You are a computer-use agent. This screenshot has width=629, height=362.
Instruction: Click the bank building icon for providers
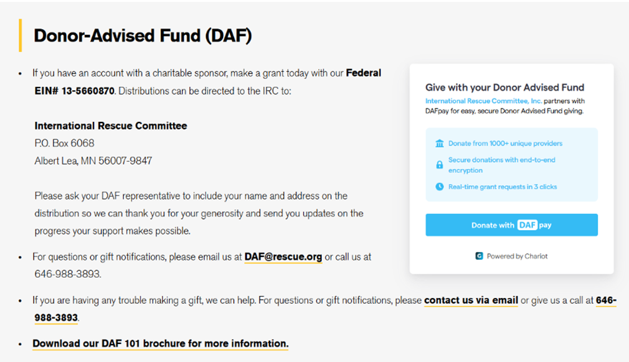[440, 144]
